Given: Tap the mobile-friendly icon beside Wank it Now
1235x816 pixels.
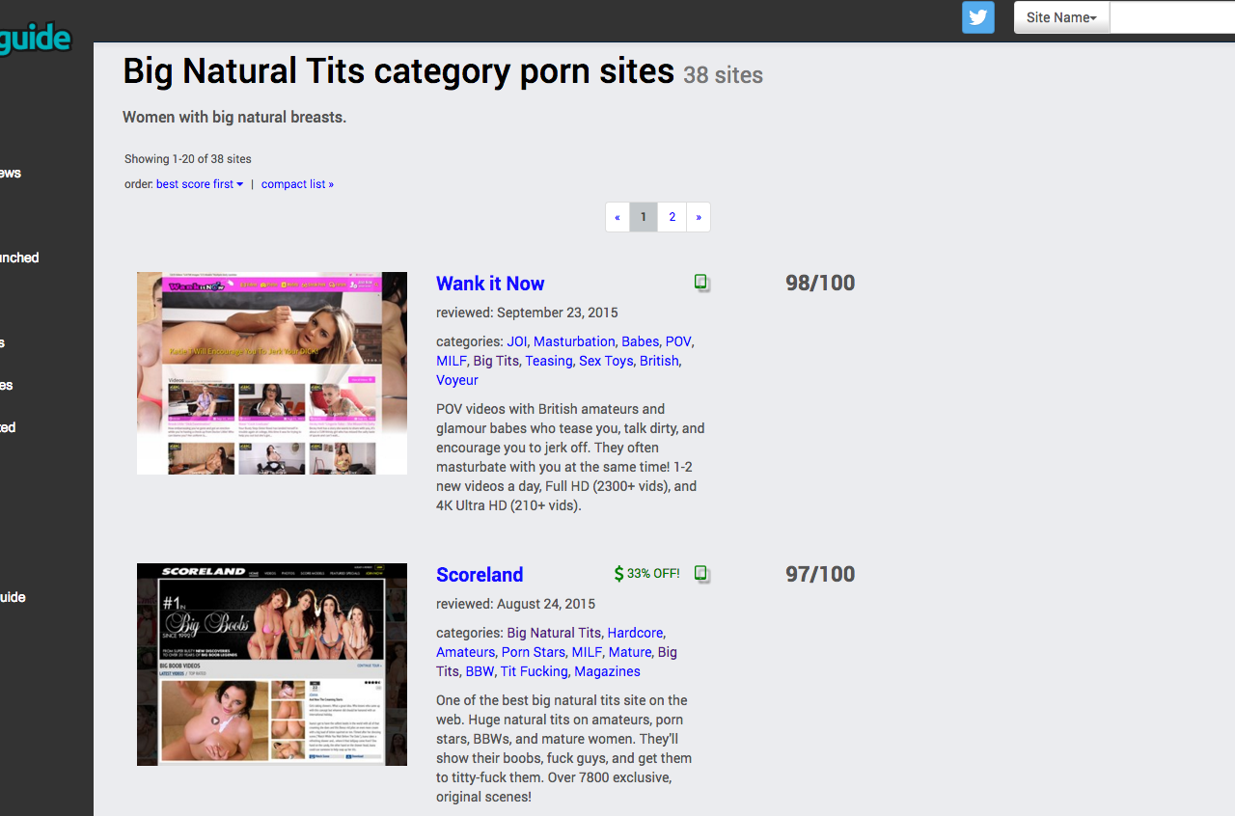Looking at the screenshot, I should (x=701, y=283).
